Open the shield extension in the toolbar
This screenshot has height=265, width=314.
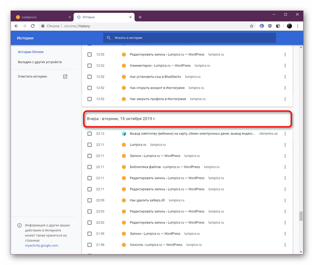pos(270,26)
